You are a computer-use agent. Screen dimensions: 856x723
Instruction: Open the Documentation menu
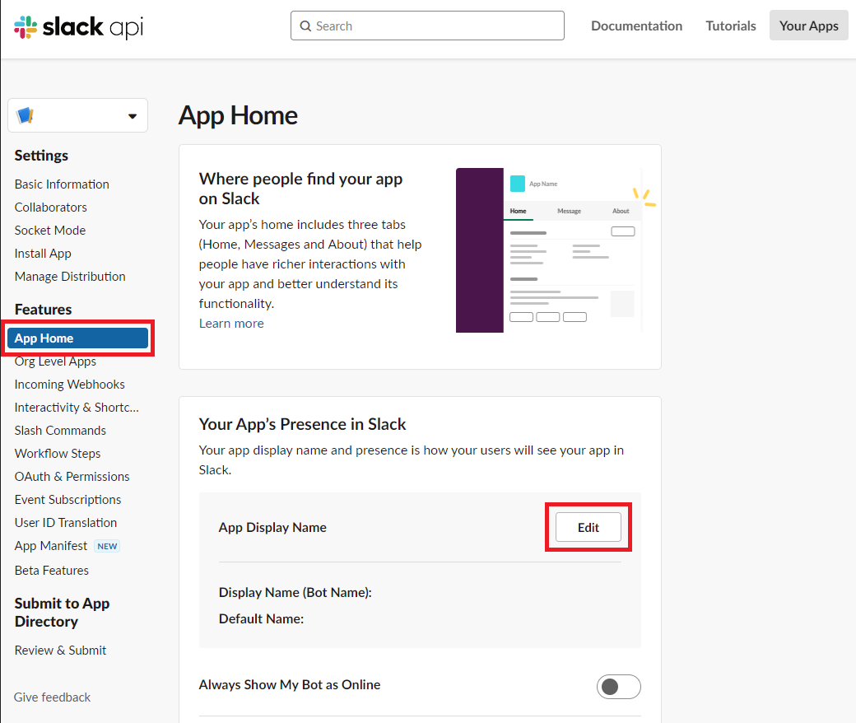click(636, 26)
